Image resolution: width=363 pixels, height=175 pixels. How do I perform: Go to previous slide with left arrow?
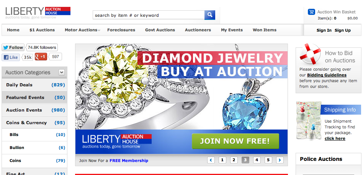point(211,160)
